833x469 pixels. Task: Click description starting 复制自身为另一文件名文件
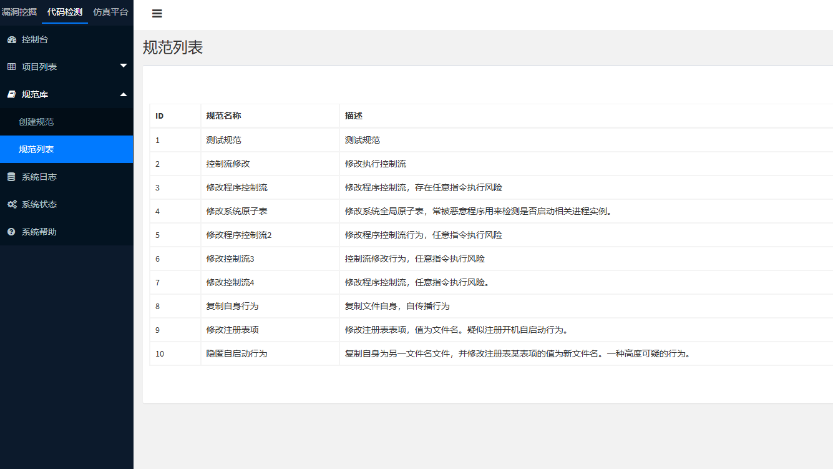pos(520,353)
